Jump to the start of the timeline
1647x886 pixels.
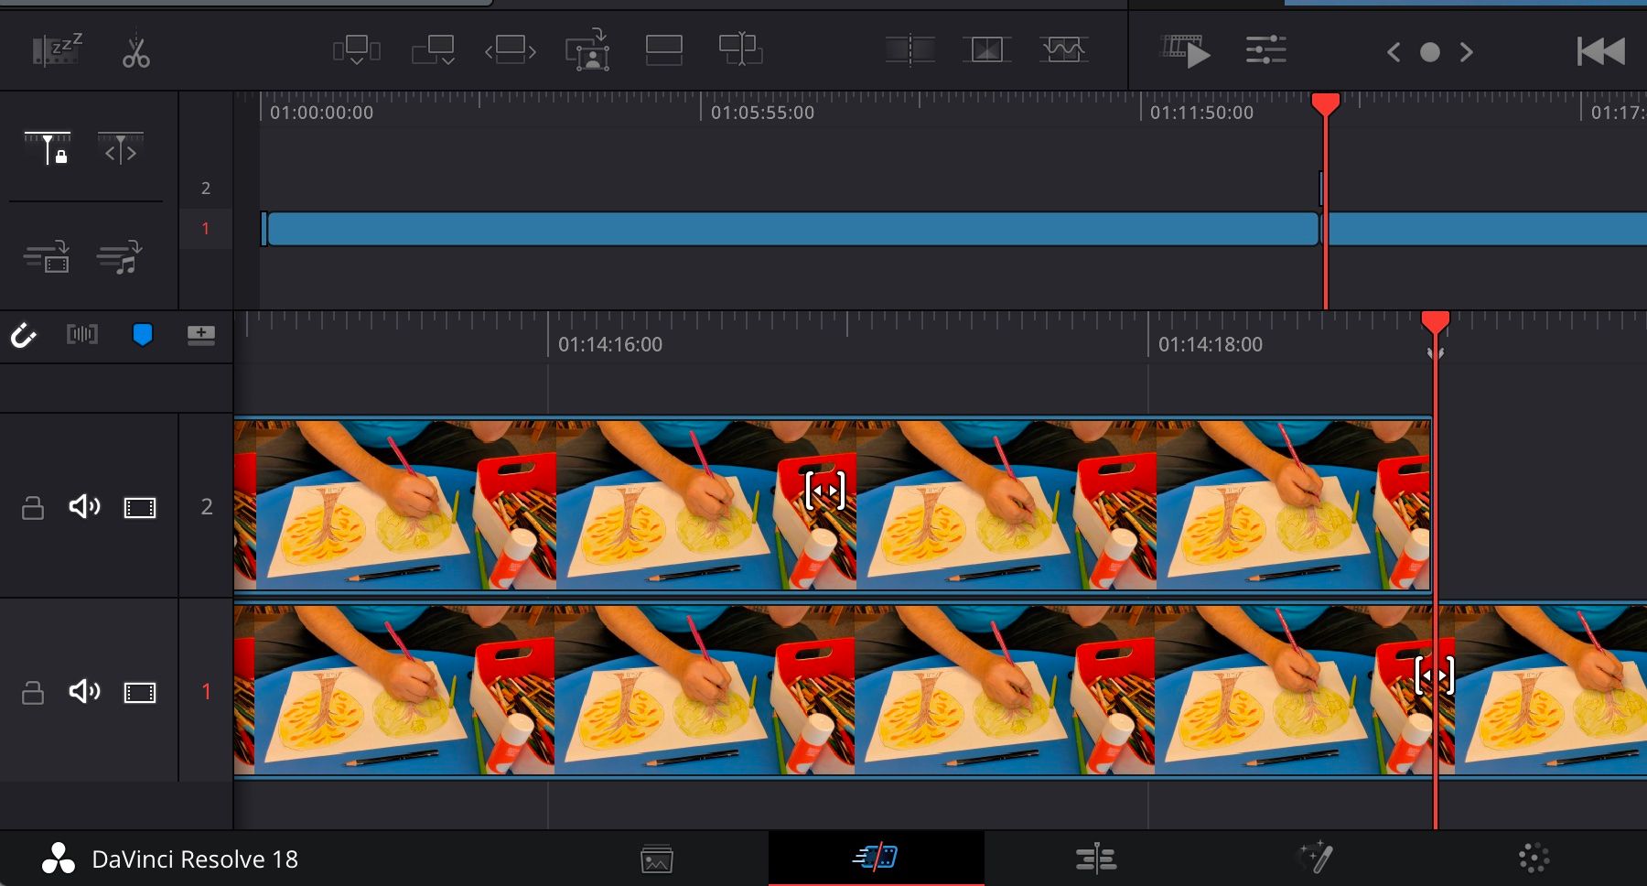[1600, 51]
